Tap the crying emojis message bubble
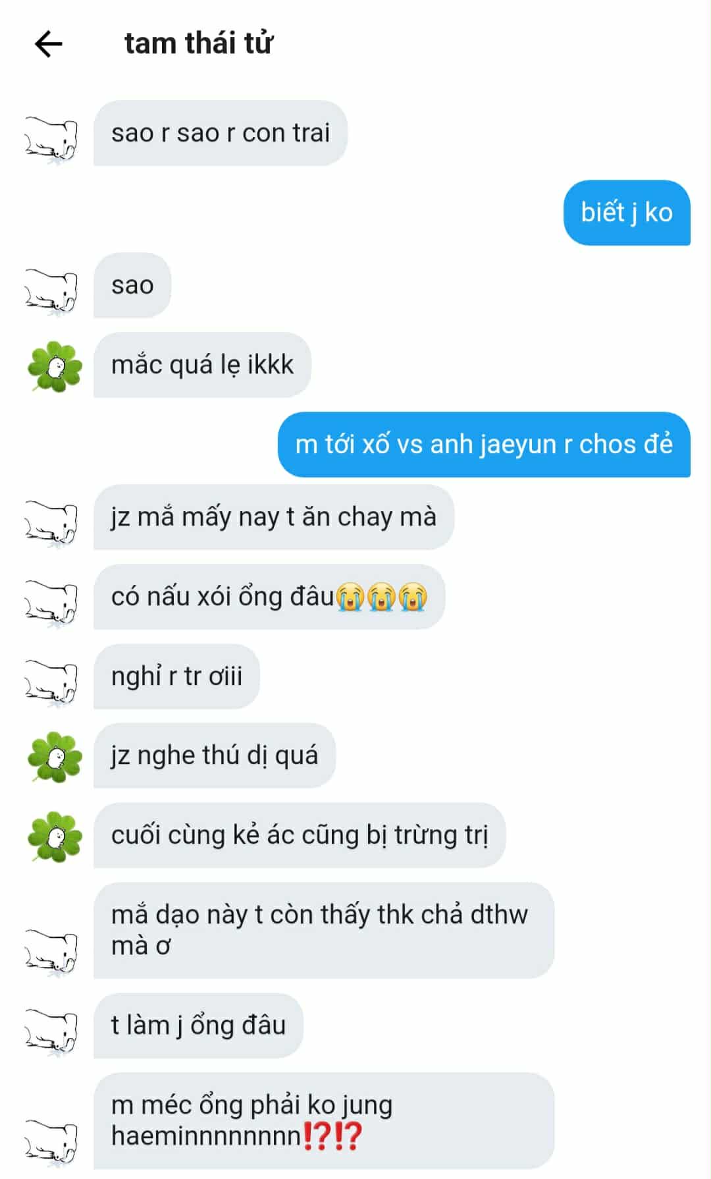 point(269,597)
